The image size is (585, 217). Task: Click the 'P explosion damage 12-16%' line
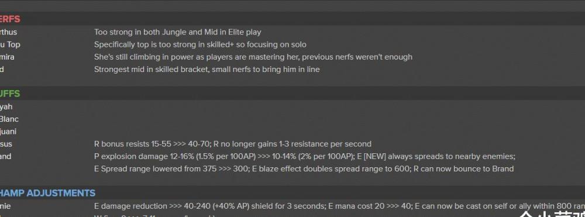tap(304, 156)
